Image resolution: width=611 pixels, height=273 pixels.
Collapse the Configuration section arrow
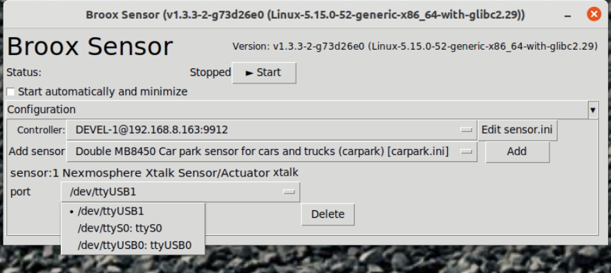pos(593,110)
